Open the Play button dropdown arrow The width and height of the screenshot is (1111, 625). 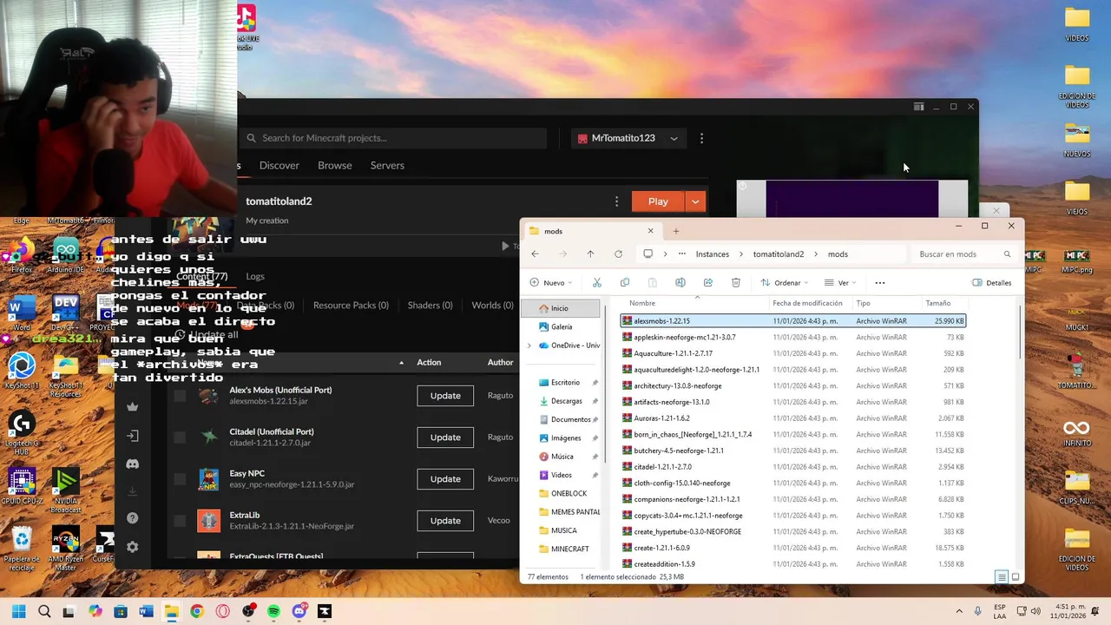click(x=695, y=201)
